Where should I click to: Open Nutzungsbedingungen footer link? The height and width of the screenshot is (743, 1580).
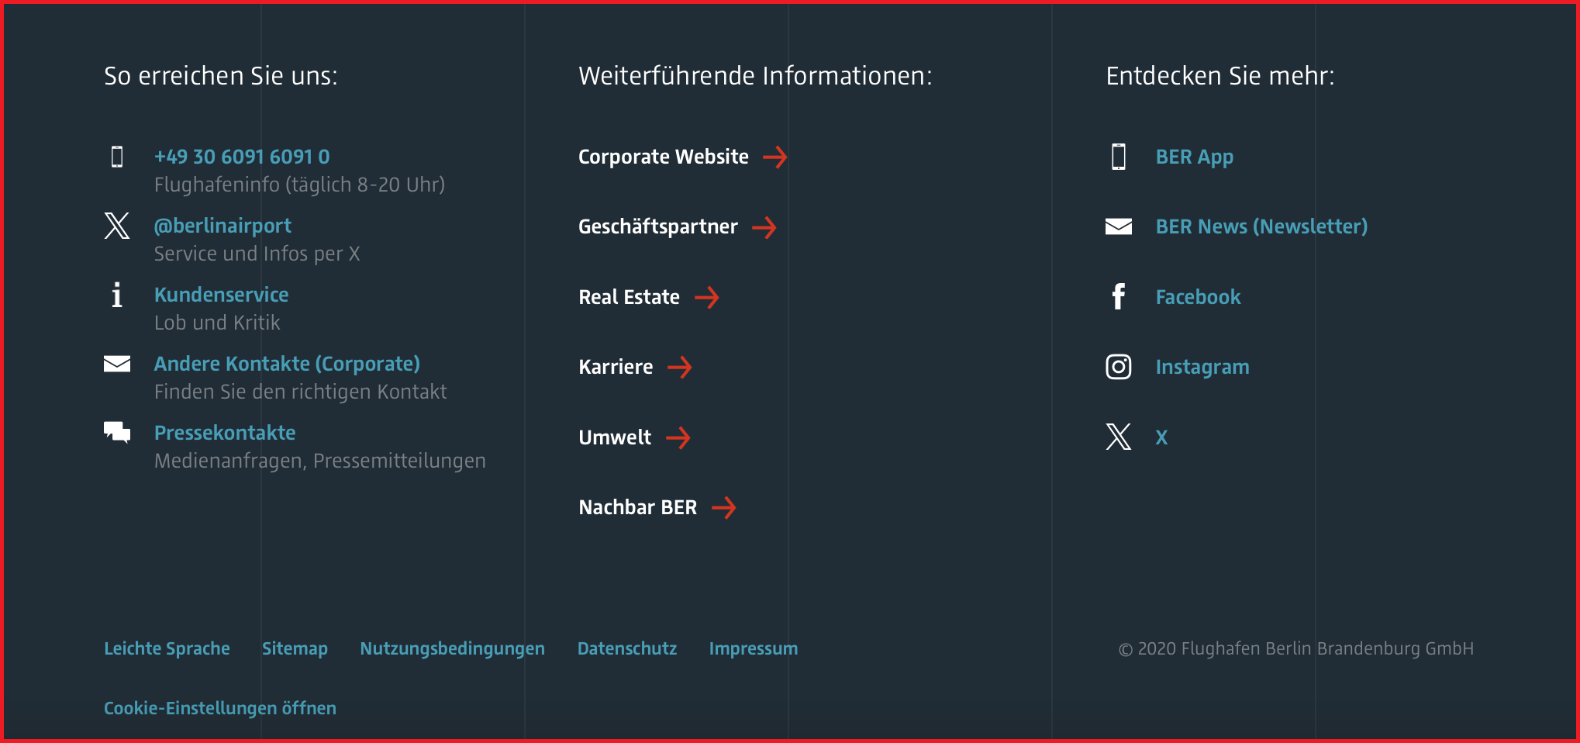[x=452, y=648]
